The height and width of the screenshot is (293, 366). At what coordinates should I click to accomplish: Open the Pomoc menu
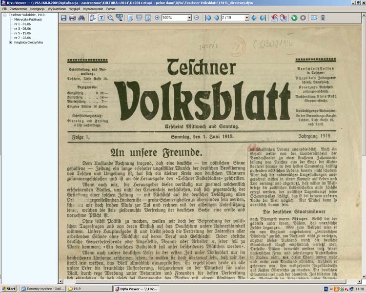point(111,9)
